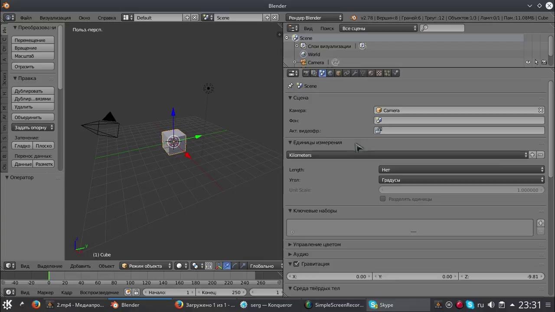Image resolution: width=555 pixels, height=312 pixels.
Task: Toggle manipulate center points button
Action: point(208,266)
